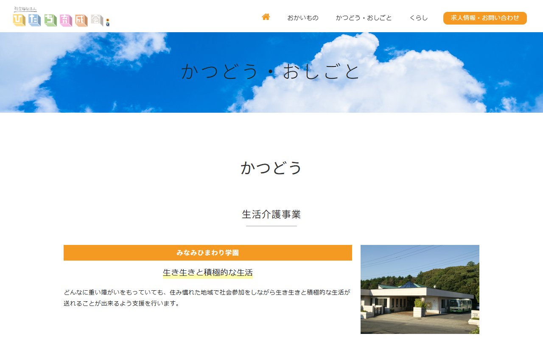Click the 生活介護事業 section heading

point(271,214)
